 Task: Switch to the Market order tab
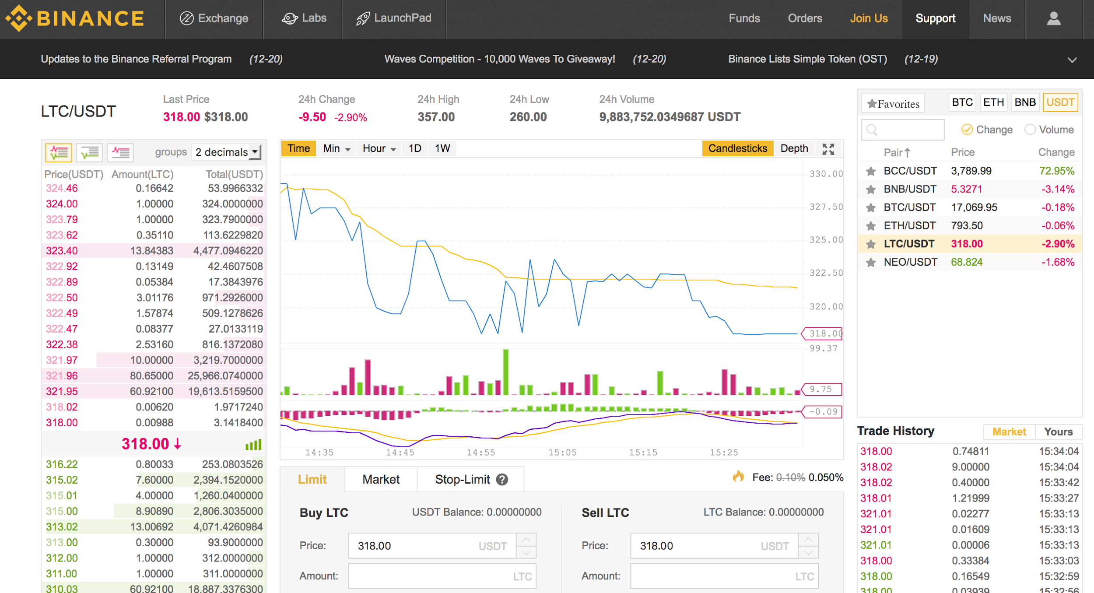pos(381,480)
